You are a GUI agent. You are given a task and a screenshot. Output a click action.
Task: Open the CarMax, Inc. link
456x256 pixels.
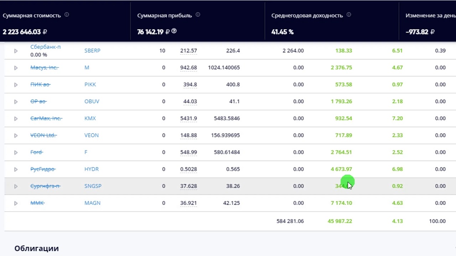point(46,118)
